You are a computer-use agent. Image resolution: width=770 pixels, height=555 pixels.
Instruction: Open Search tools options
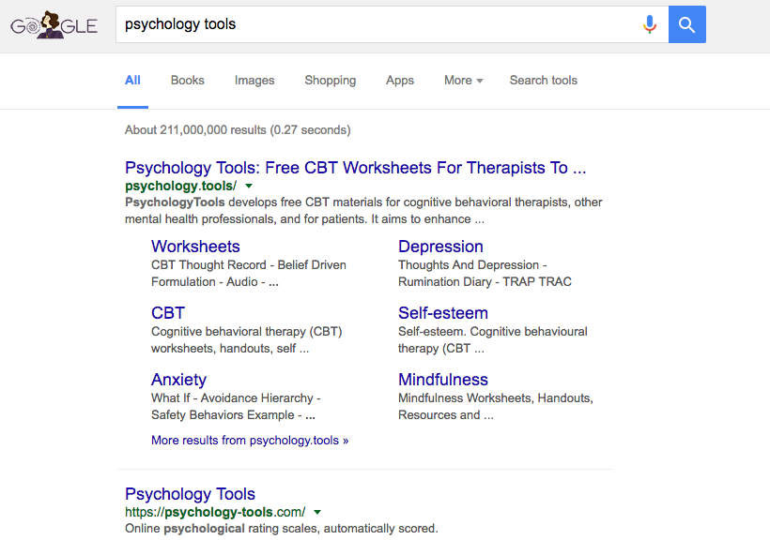[x=543, y=81]
